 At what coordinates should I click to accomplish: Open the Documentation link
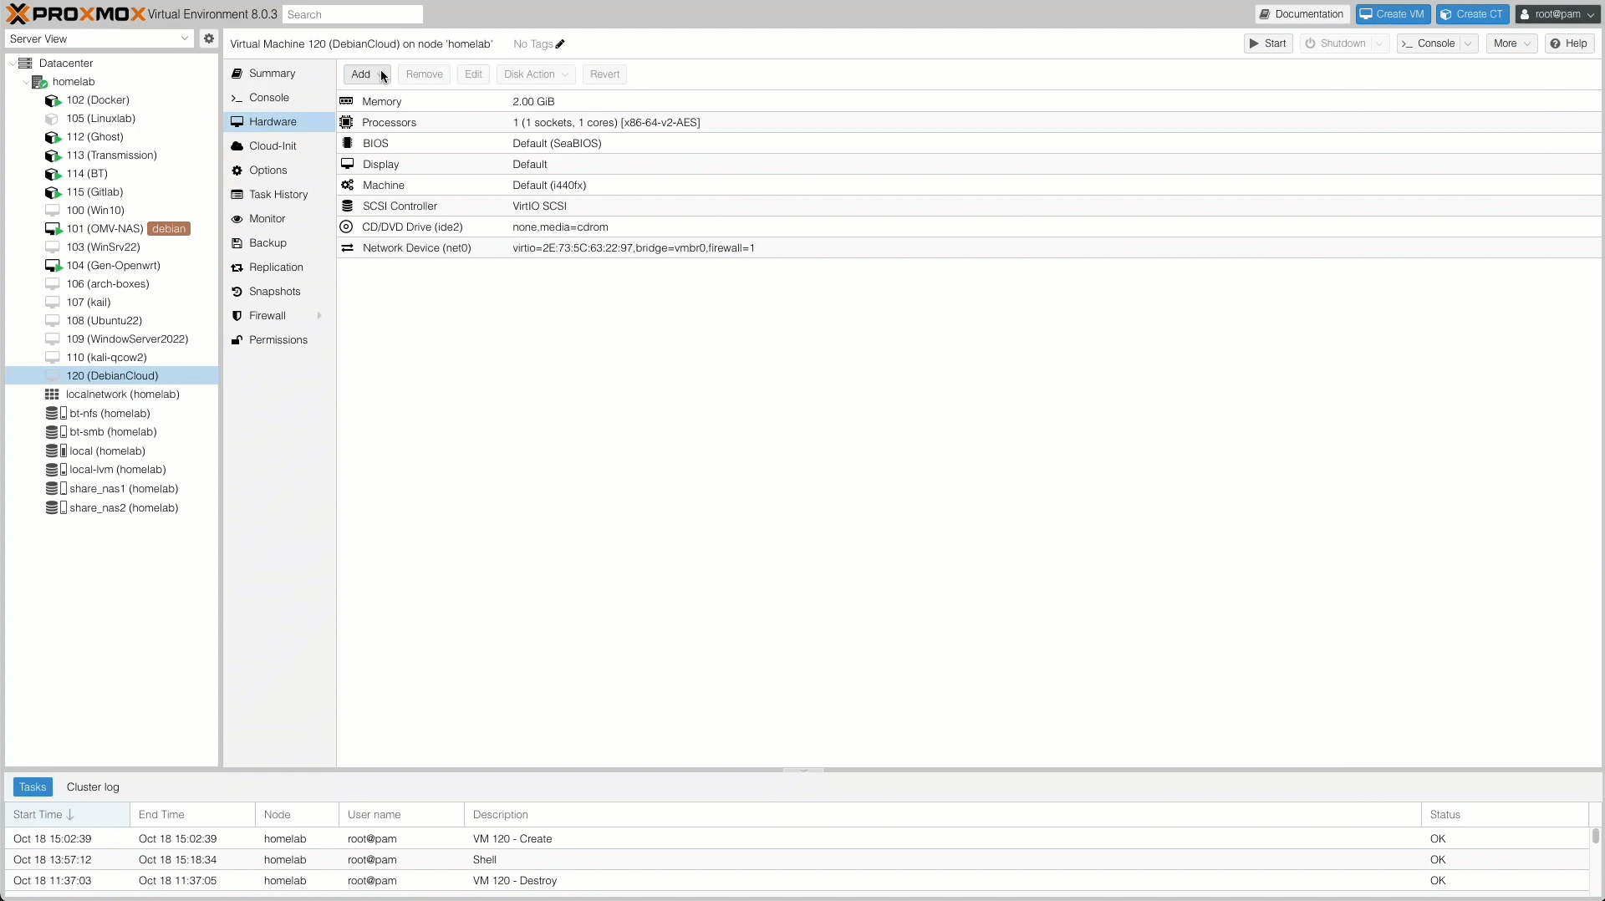1302,14
